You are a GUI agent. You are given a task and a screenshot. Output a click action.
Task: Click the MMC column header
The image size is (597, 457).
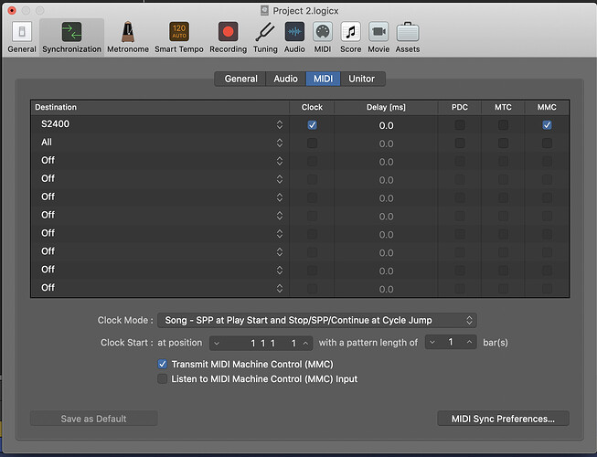tap(547, 107)
